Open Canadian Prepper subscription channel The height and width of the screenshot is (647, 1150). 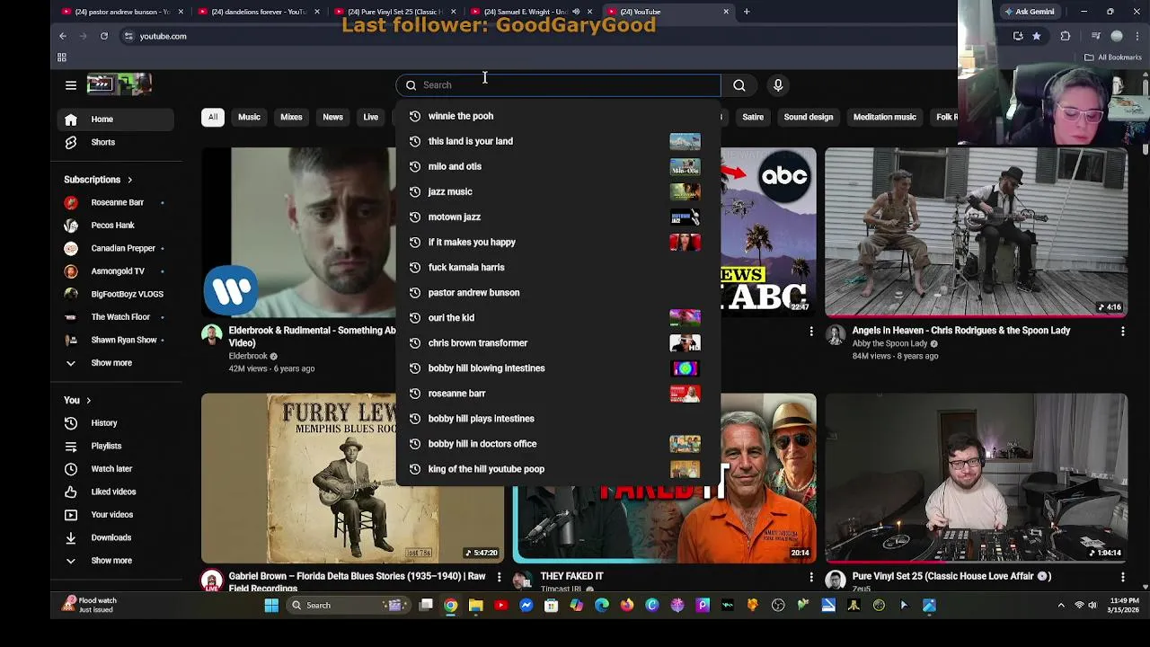click(115, 249)
